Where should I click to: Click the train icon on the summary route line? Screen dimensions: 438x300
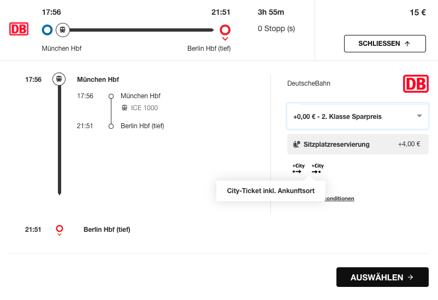click(x=63, y=30)
